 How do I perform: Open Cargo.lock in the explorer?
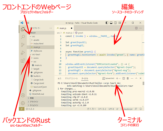pos(40,80)
